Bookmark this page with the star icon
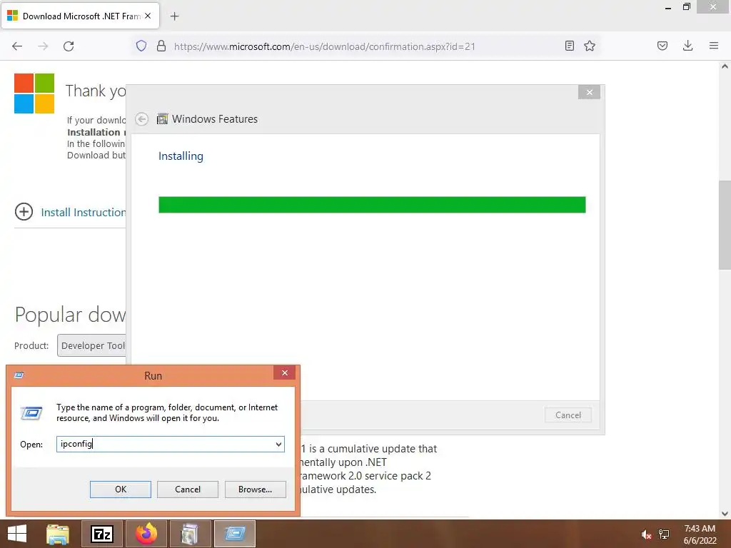This screenshot has height=548, width=731. pyautogui.click(x=590, y=46)
